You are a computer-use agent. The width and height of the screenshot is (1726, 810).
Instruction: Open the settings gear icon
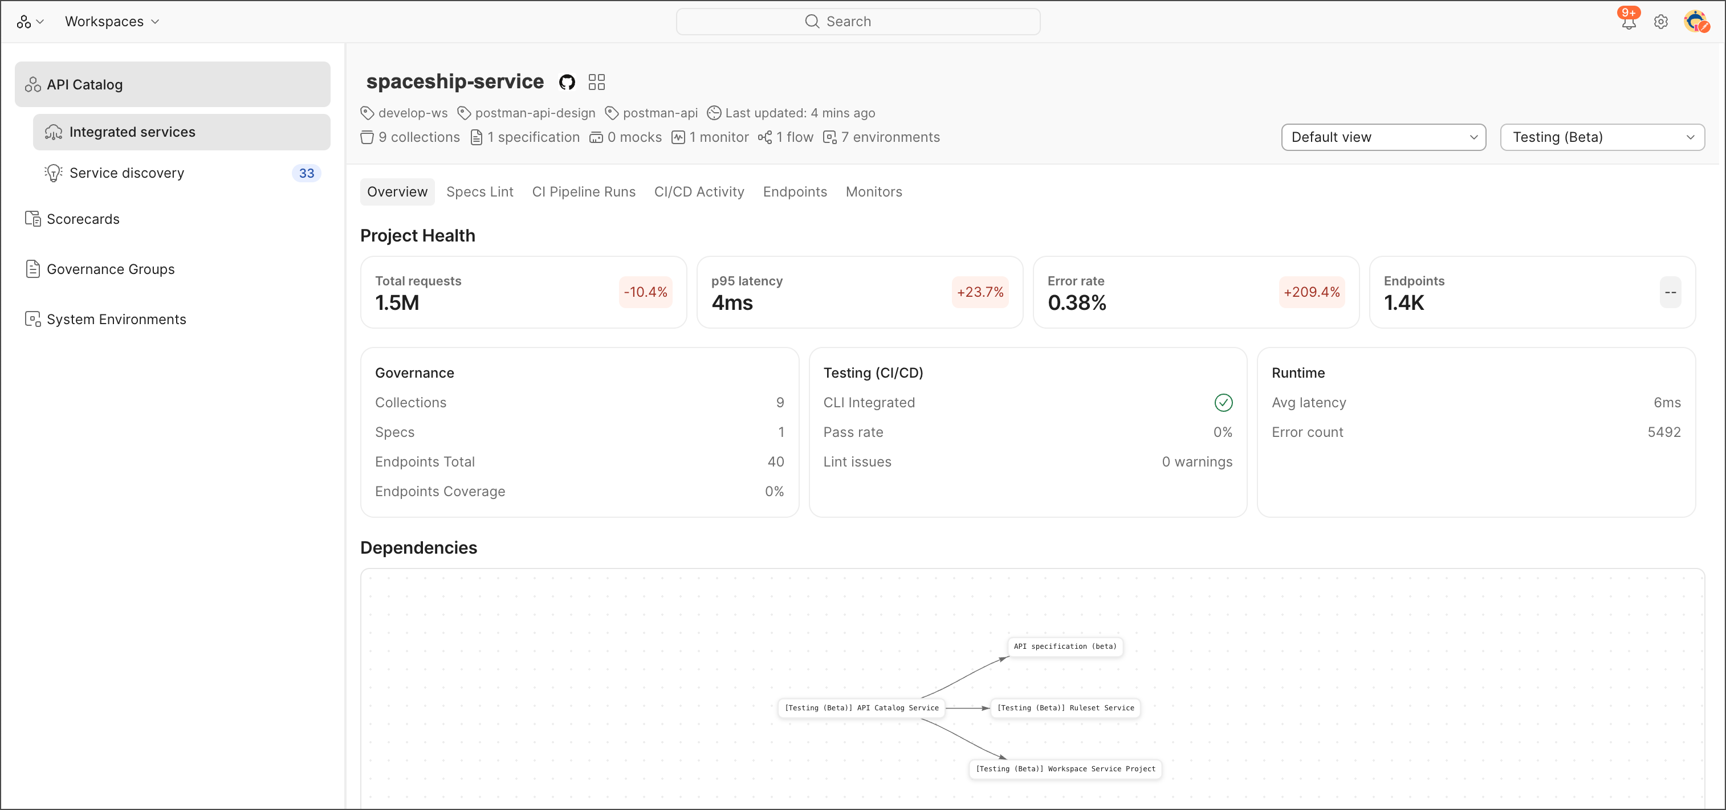pyautogui.click(x=1660, y=22)
